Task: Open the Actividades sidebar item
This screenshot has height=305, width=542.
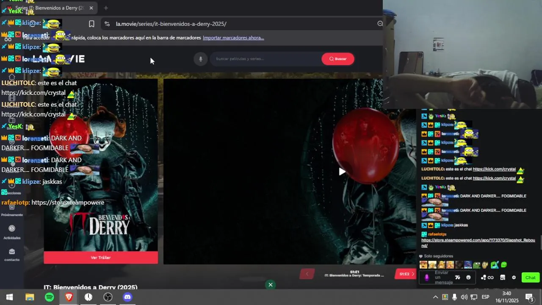Action: 12,232
